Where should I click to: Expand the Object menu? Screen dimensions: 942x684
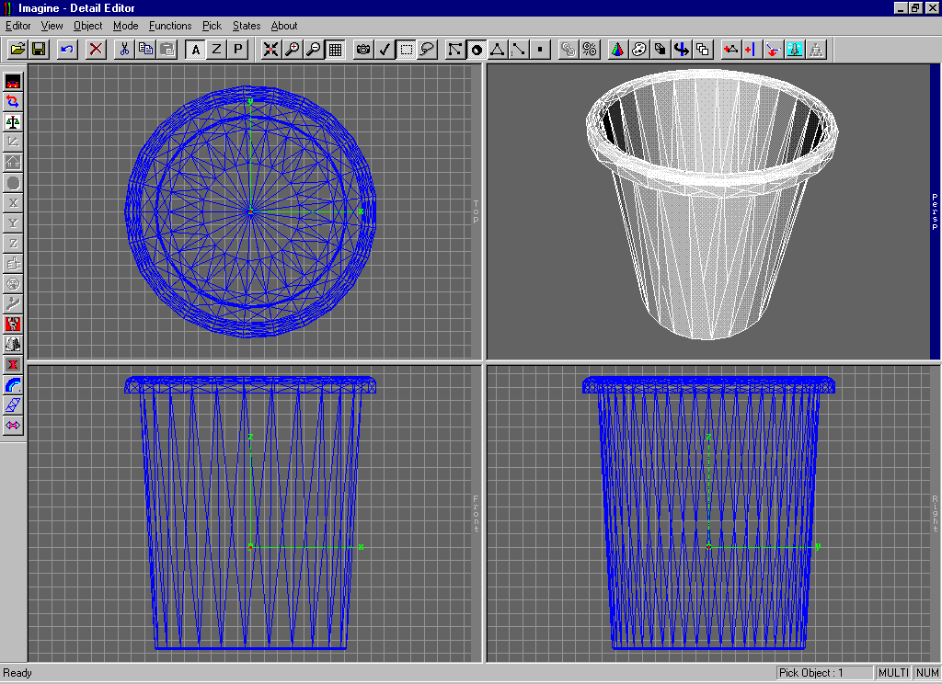[x=88, y=26]
